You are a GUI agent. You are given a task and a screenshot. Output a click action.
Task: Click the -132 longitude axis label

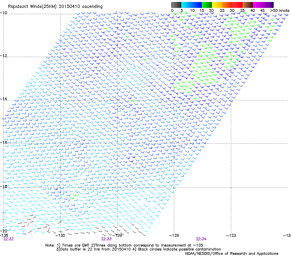[x=60, y=236]
